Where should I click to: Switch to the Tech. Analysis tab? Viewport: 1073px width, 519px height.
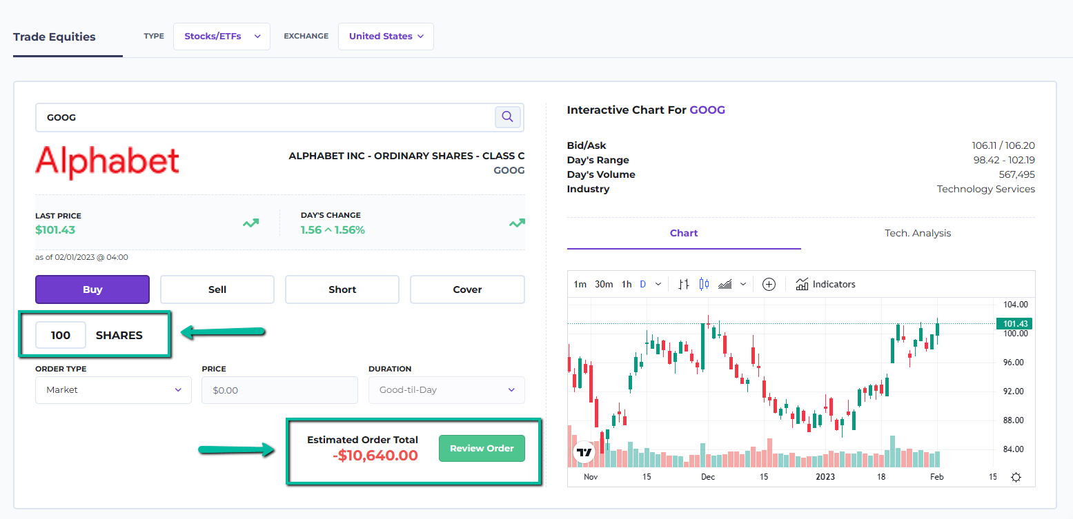coord(918,234)
